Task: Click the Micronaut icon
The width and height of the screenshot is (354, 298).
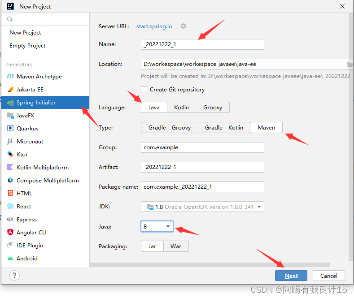Action: click(10, 142)
